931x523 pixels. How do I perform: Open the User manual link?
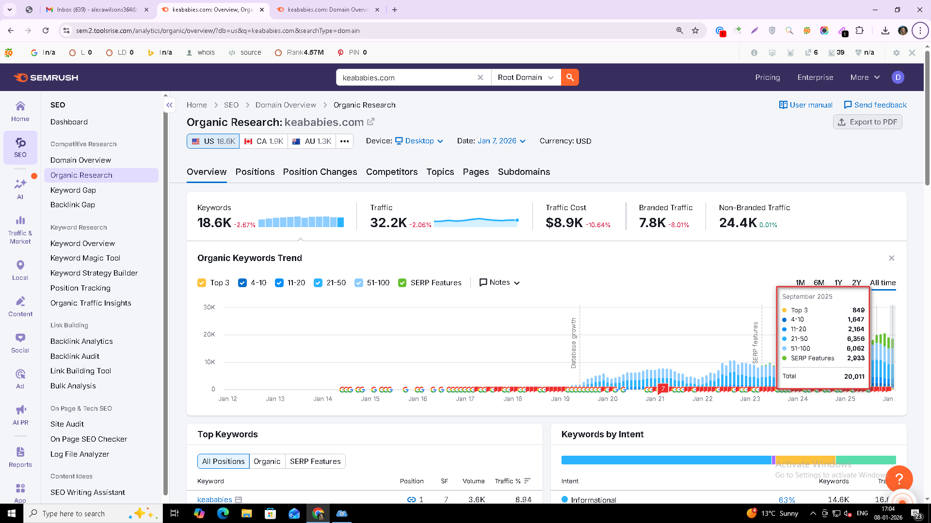(806, 105)
